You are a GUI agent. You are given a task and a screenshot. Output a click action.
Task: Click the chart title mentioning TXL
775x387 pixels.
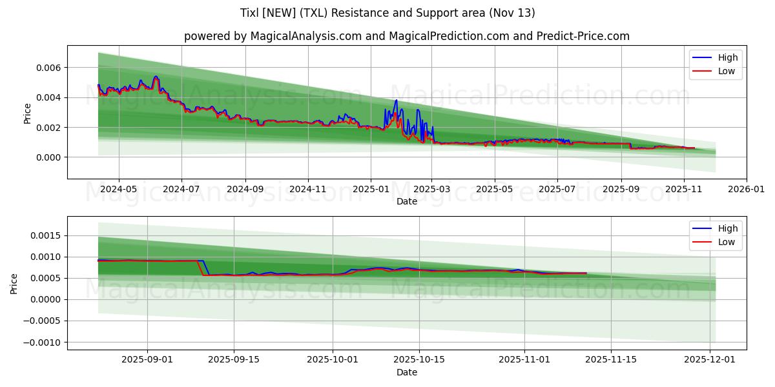pyautogui.click(x=387, y=14)
